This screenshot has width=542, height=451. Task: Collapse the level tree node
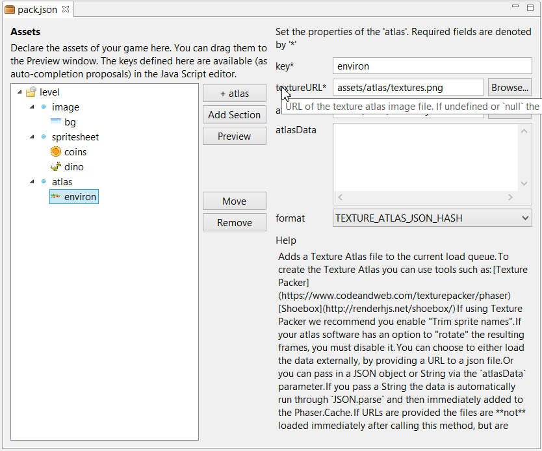coord(19,92)
